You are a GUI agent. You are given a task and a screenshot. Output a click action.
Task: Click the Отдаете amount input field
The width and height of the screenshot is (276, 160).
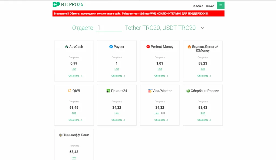tap(109, 28)
